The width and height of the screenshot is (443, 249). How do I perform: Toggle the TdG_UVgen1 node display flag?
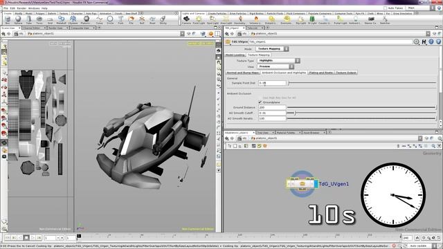(x=316, y=184)
